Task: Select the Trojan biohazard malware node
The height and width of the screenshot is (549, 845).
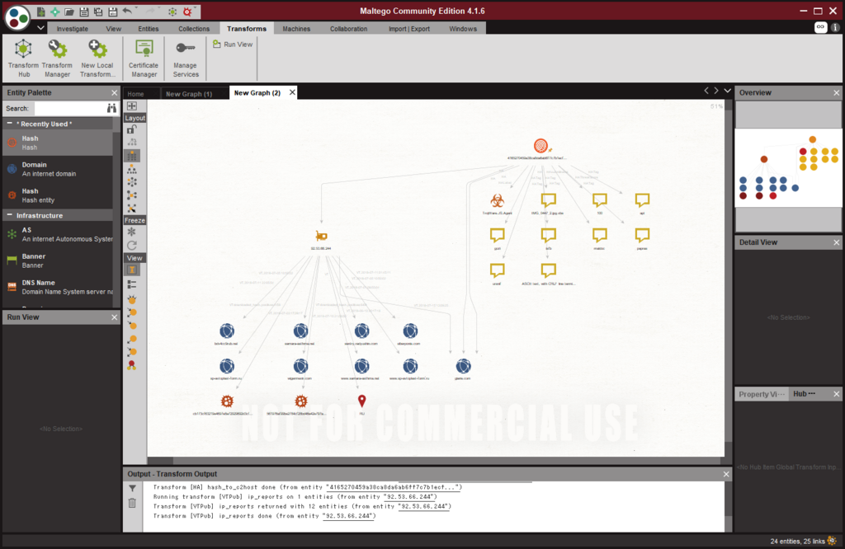Action: [497, 201]
